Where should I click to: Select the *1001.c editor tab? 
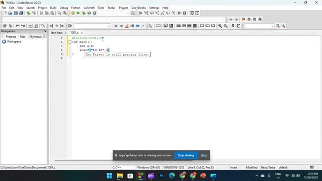point(74,33)
